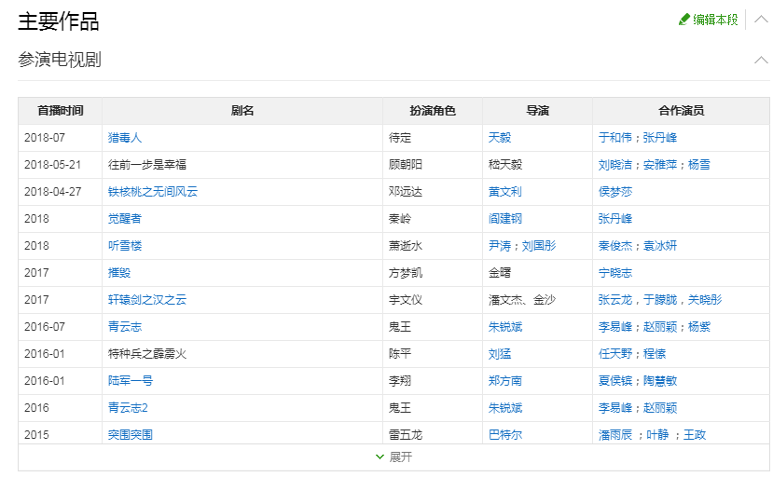Open the 觉醒者 drama link
Screen dimensions: 773x477
click(125, 219)
